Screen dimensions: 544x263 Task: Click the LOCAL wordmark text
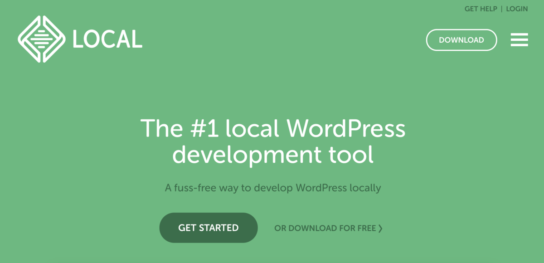[107, 39]
